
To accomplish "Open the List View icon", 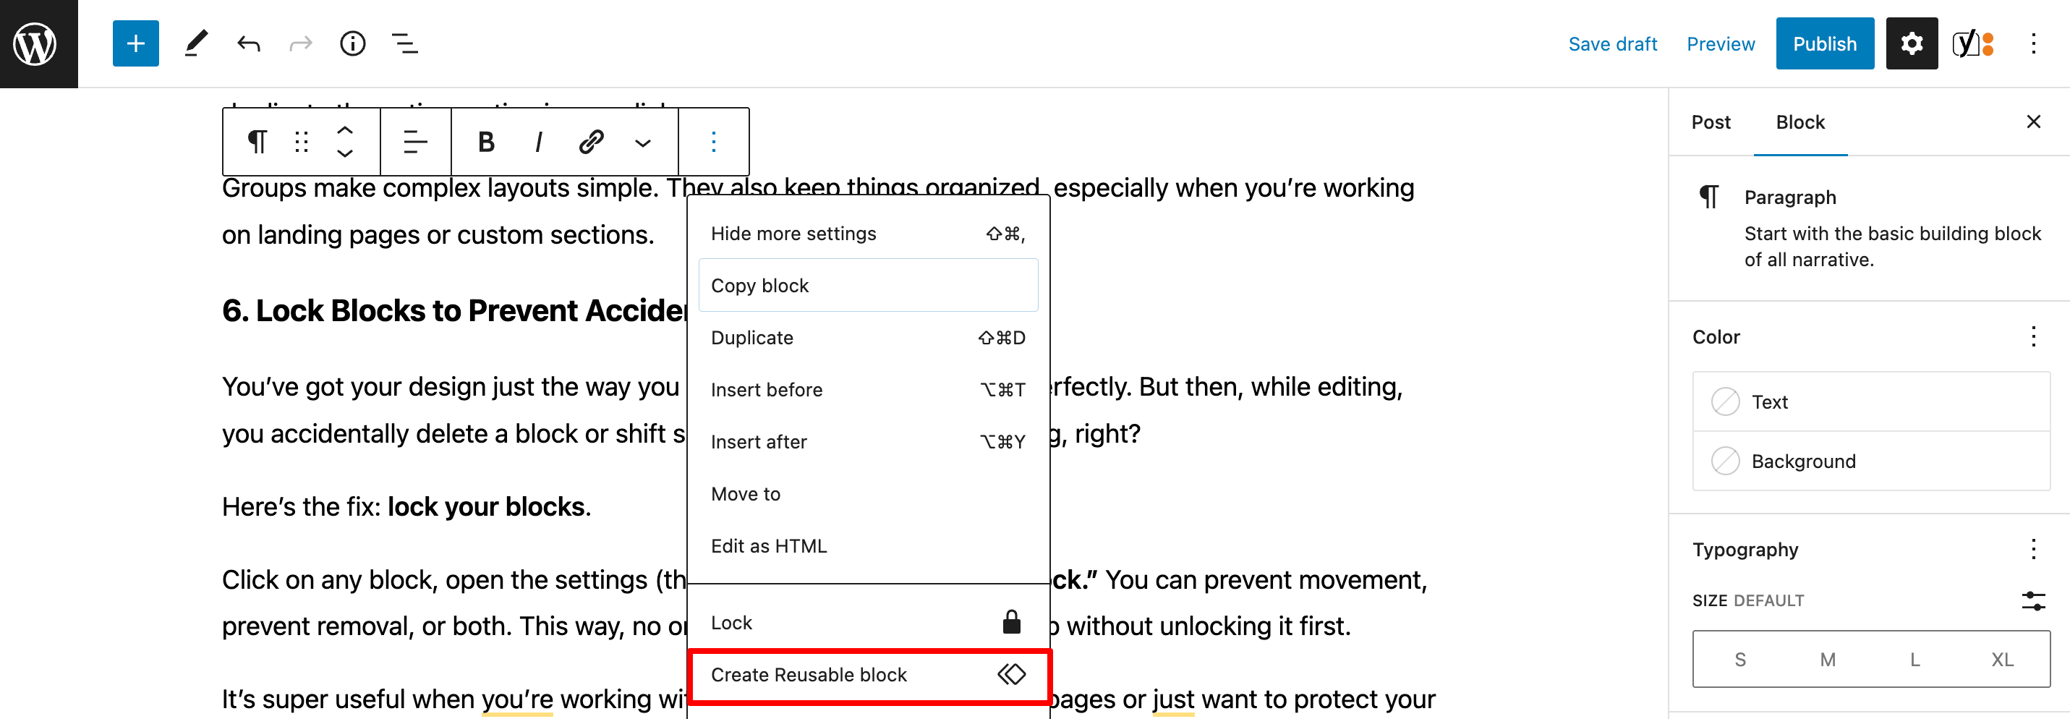I will [x=404, y=43].
